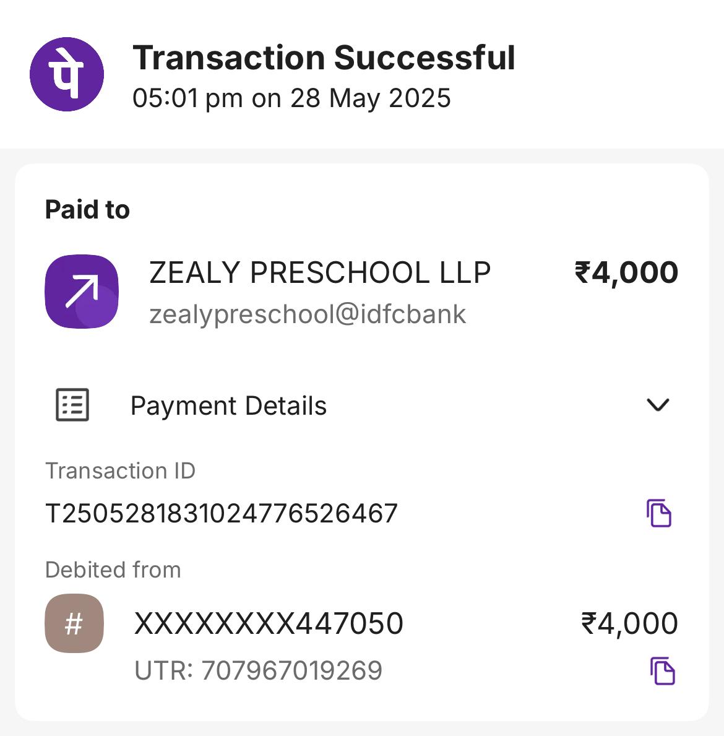Click the purple arrow payee icon
724x736 pixels.
(82, 292)
